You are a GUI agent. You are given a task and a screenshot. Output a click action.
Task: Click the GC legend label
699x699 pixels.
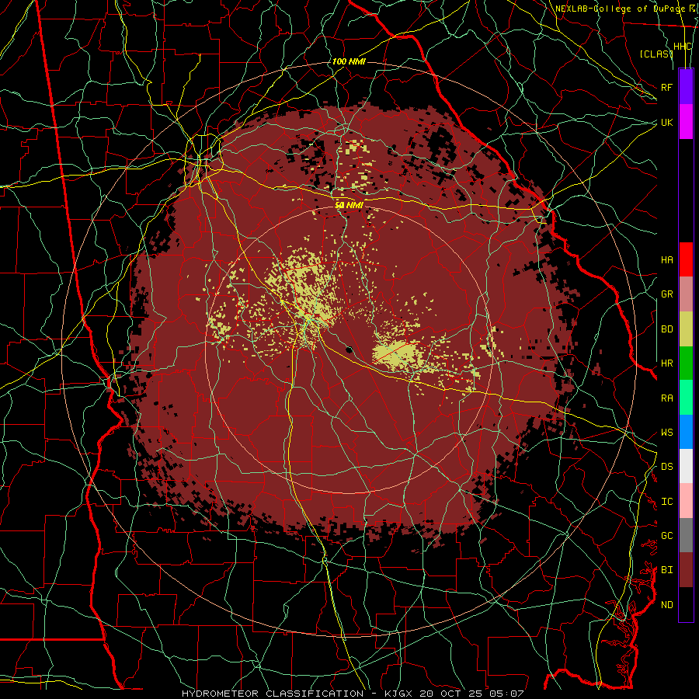[x=667, y=536]
